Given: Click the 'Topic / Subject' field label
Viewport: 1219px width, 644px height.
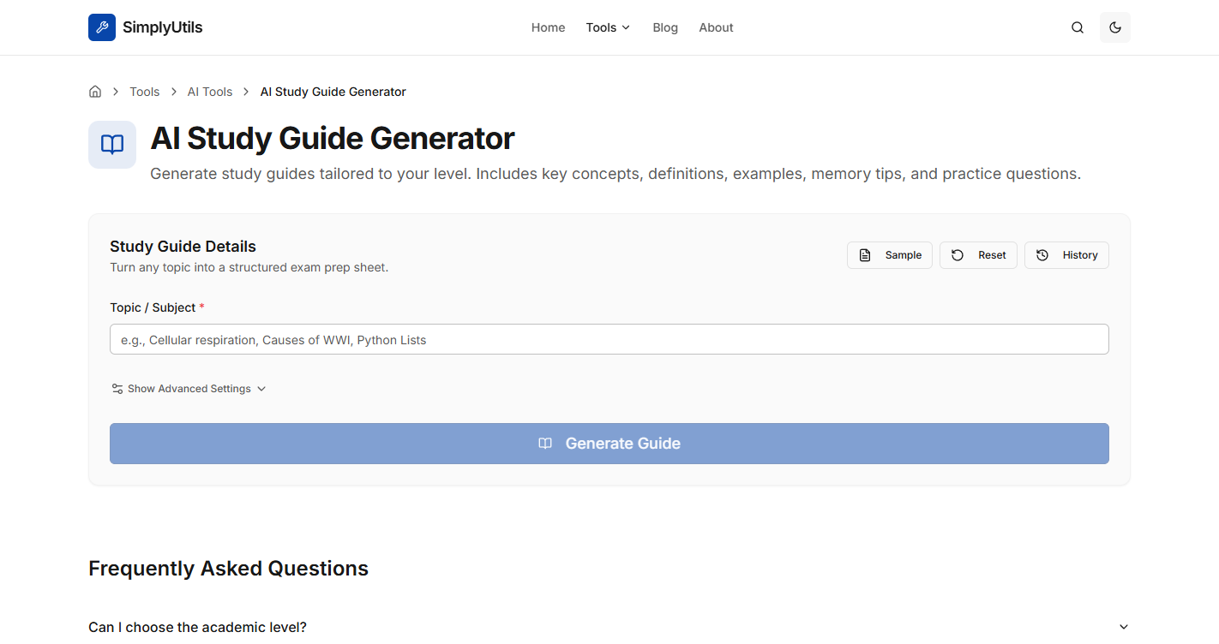Looking at the screenshot, I should [157, 307].
